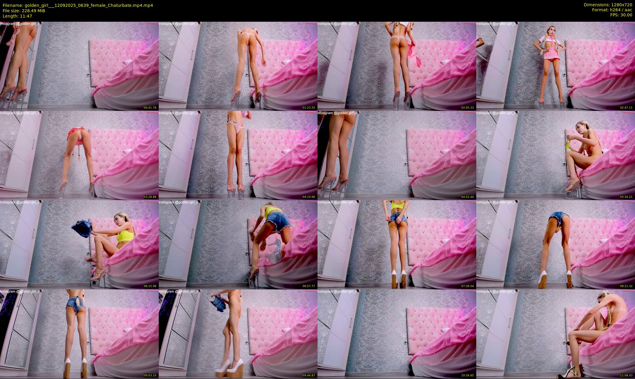Click the Filename text line in header
Viewport: 635px width, 379px height.
[x=78, y=5]
